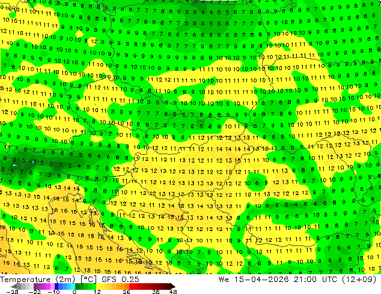Select the dark green color scale segment
This screenshot has height=294, width=381.
point(78,286)
